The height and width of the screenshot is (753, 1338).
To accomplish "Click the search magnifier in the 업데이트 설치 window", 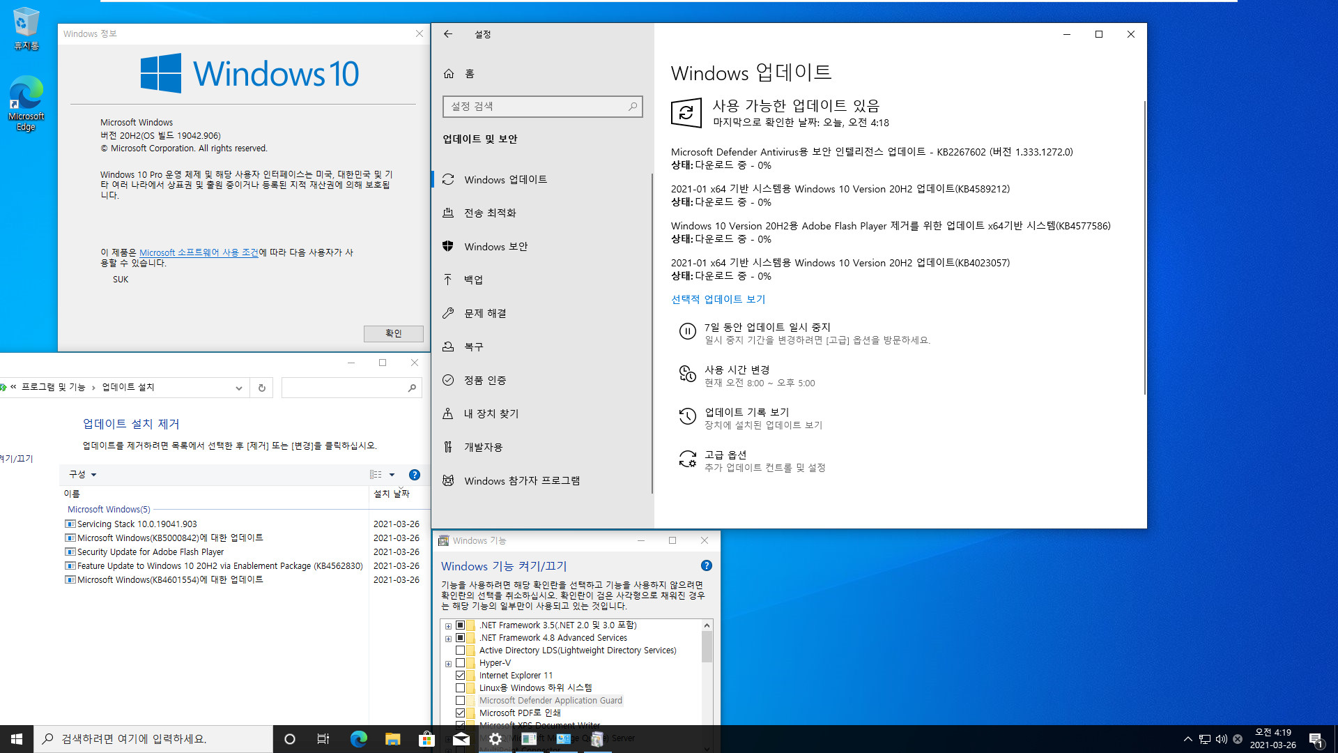I will click(x=412, y=388).
